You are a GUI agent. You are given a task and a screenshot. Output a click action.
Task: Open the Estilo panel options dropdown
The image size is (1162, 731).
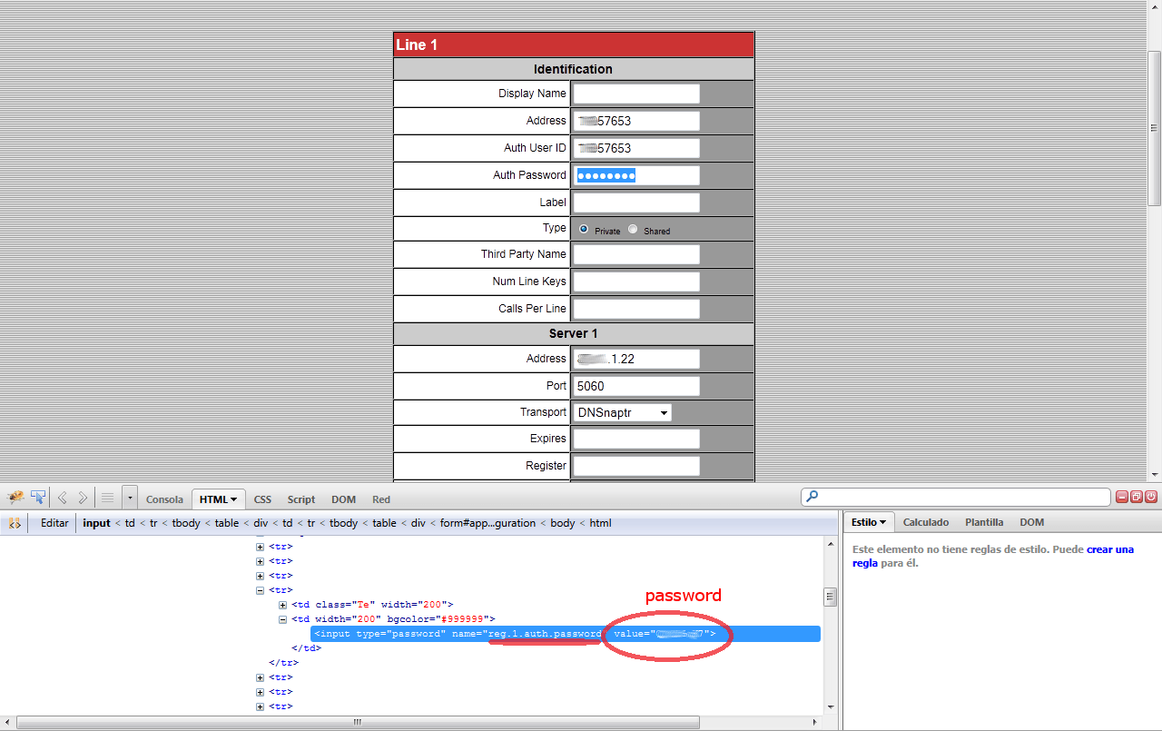869,522
